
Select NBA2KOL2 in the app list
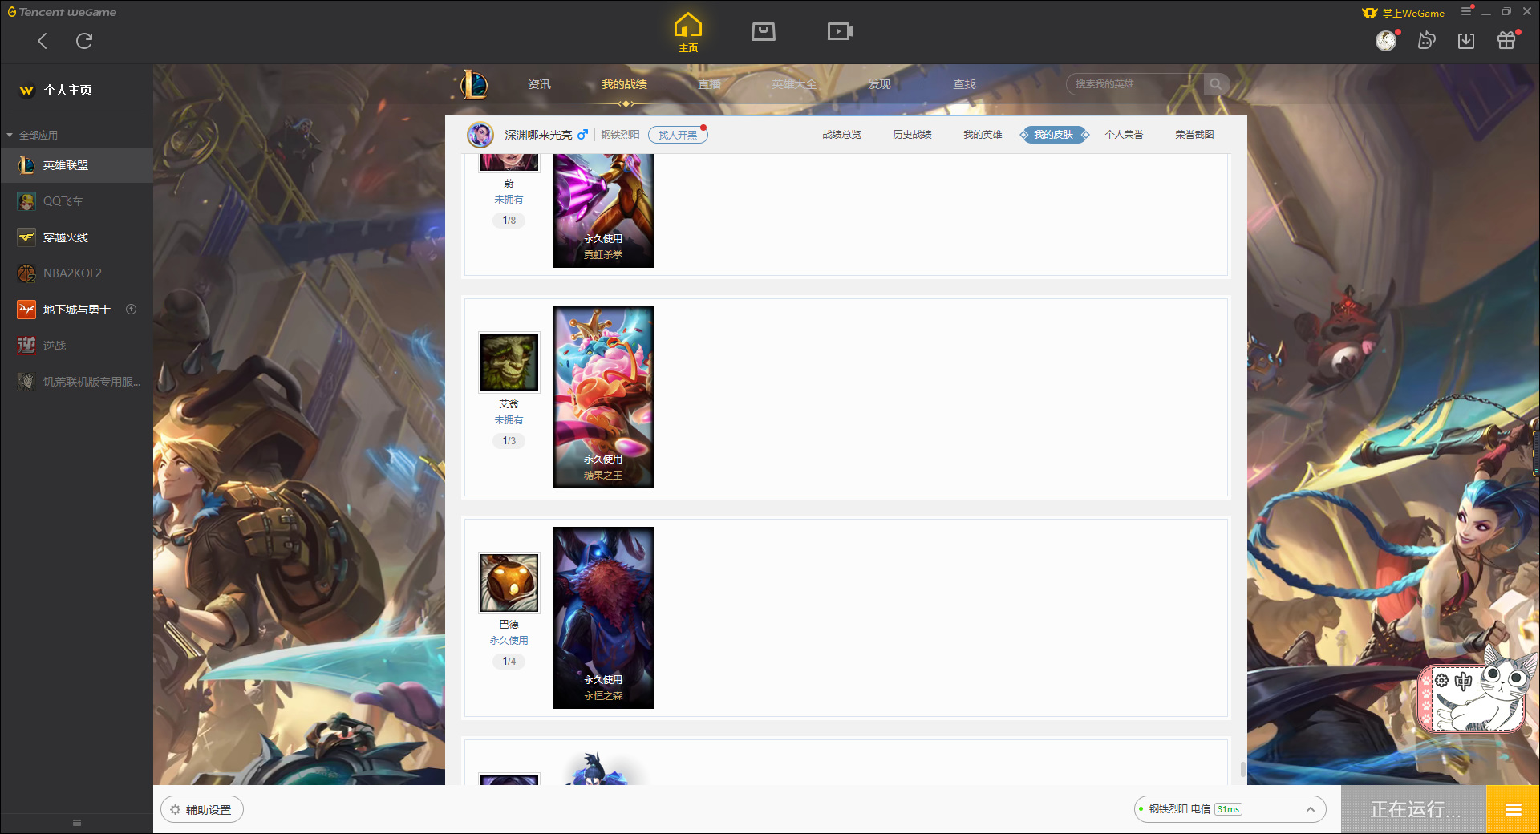(x=76, y=273)
